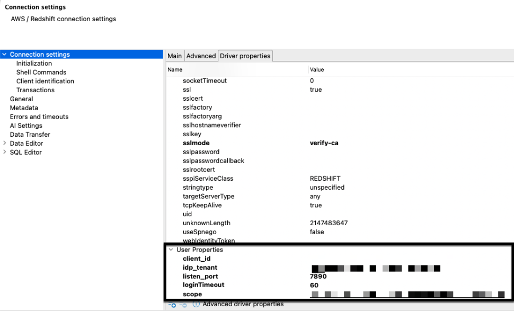Open the Data Transfer settings page

coord(30,134)
